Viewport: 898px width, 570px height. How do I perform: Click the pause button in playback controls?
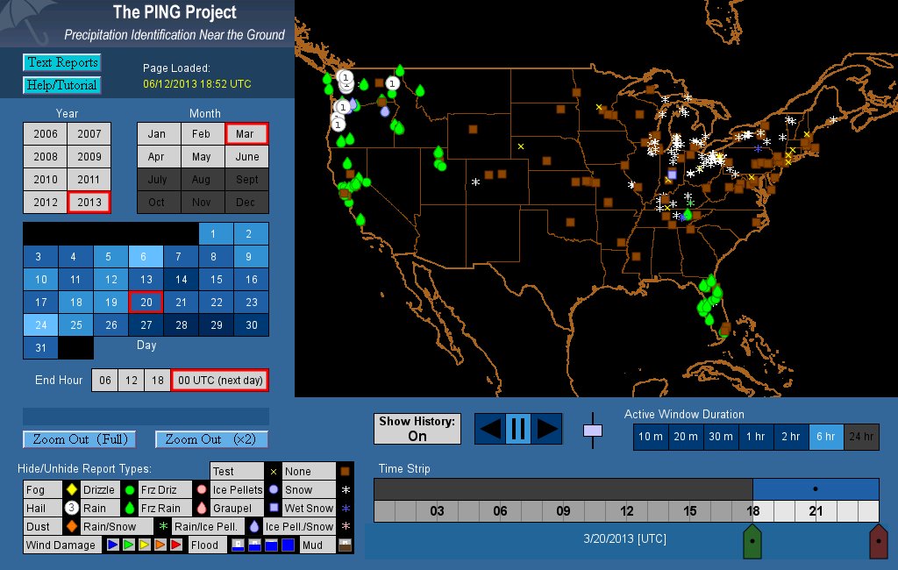(517, 429)
